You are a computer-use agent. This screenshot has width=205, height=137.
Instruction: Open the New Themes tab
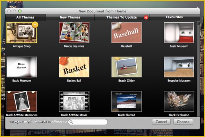tap(70, 18)
